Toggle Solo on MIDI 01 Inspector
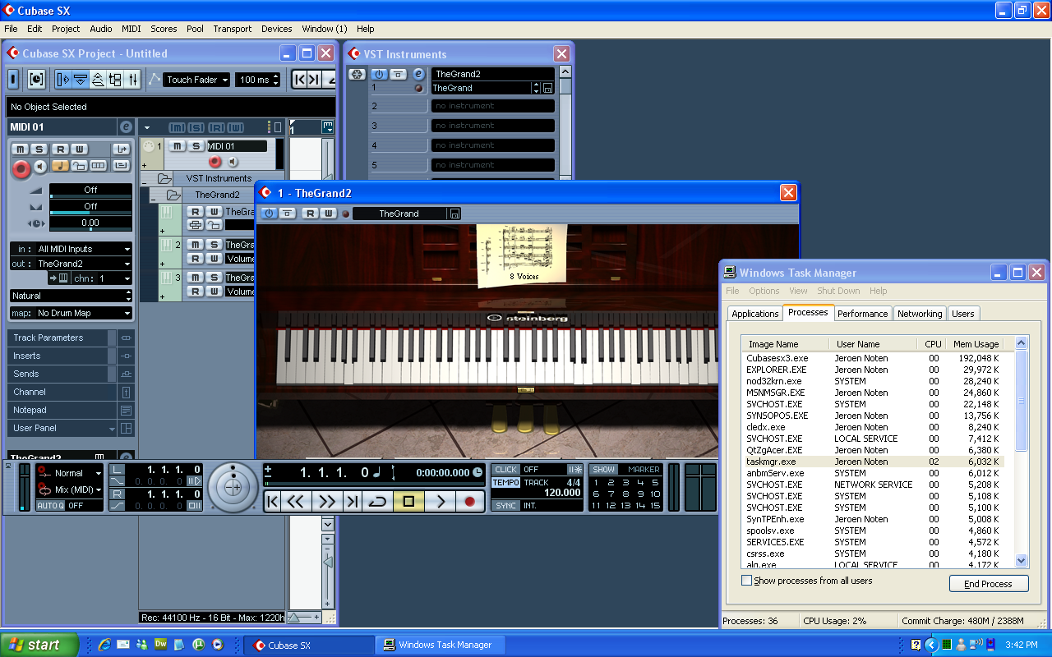The height and width of the screenshot is (657, 1052). [39, 149]
